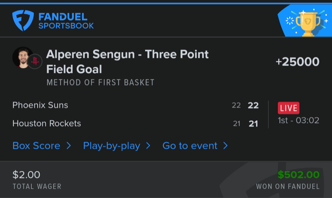
Task: Click the green $502.00 winnings amount
Action: [x=298, y=174]
